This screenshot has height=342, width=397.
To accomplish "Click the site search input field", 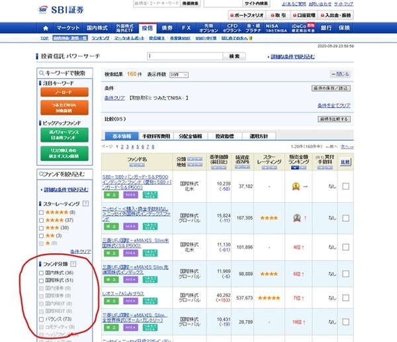I will tap(223, 3).
